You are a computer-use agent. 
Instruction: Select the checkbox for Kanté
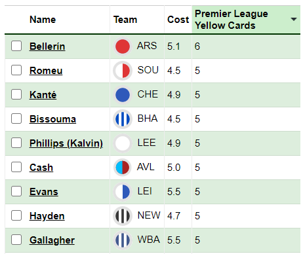[16, 94]
